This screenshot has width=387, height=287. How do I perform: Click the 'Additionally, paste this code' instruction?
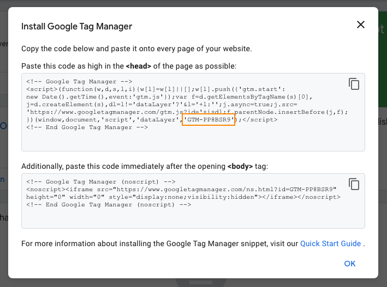[x=145, y=166]
